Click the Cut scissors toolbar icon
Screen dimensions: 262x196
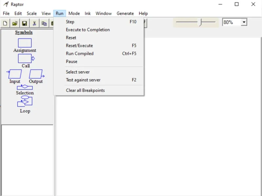click(34, 23)
